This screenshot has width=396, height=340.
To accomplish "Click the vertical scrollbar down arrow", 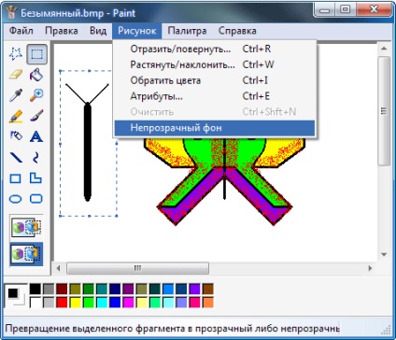I will click(384, 254).
